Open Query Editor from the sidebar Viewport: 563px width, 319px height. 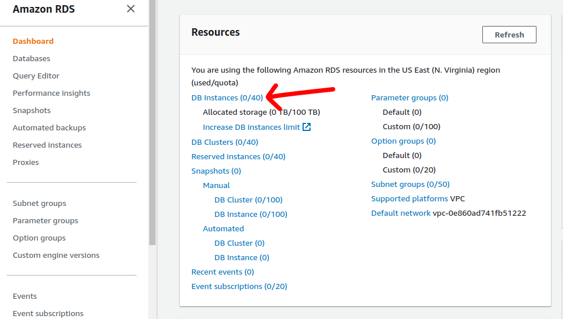tap(36, 76)
